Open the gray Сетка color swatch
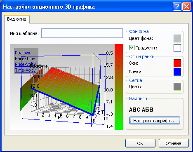This screenshot has height=152, width=193. 177,87
